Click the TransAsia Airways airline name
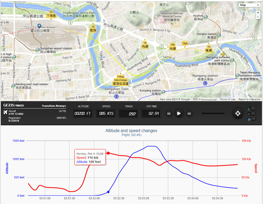The height and width of the screenshot is (204, 263). 54,106
